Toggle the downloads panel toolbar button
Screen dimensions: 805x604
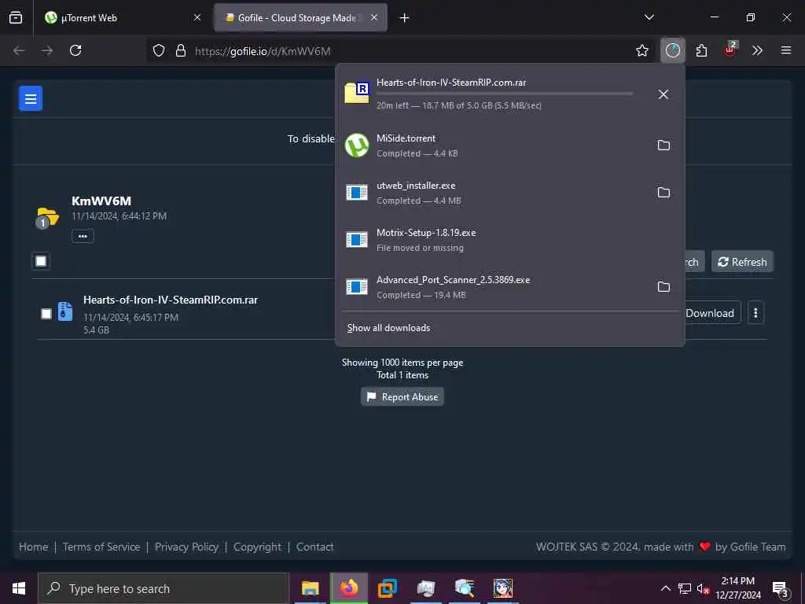673,50
